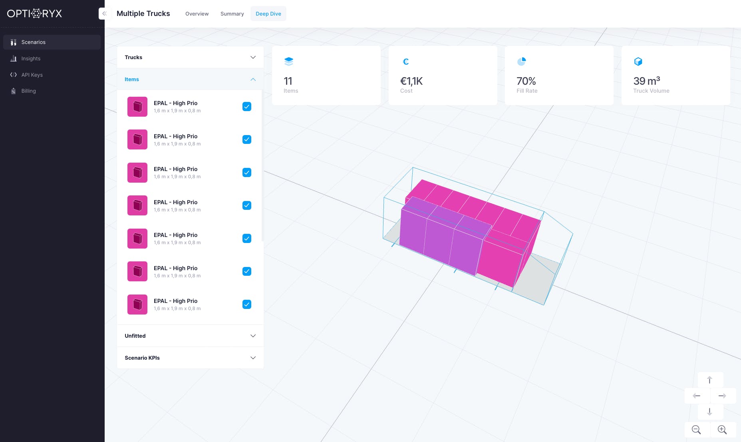Pan the 3D view right
This screenshot has height=442, width=741.
pyautogui.click(x=722, y=396)
